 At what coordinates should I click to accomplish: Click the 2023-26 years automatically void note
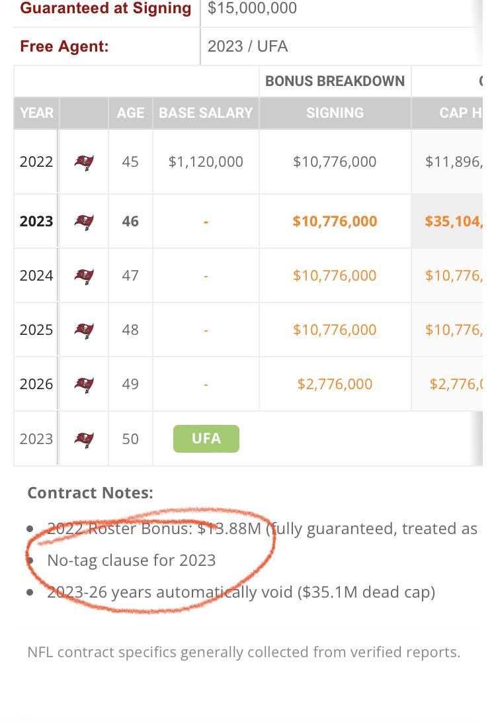pos(241,592)
